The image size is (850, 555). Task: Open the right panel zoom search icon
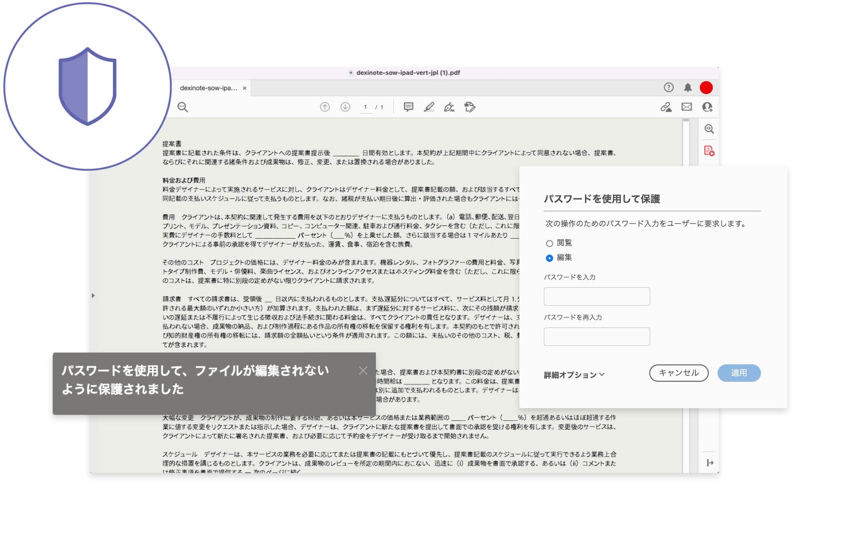tap(709, 129)
